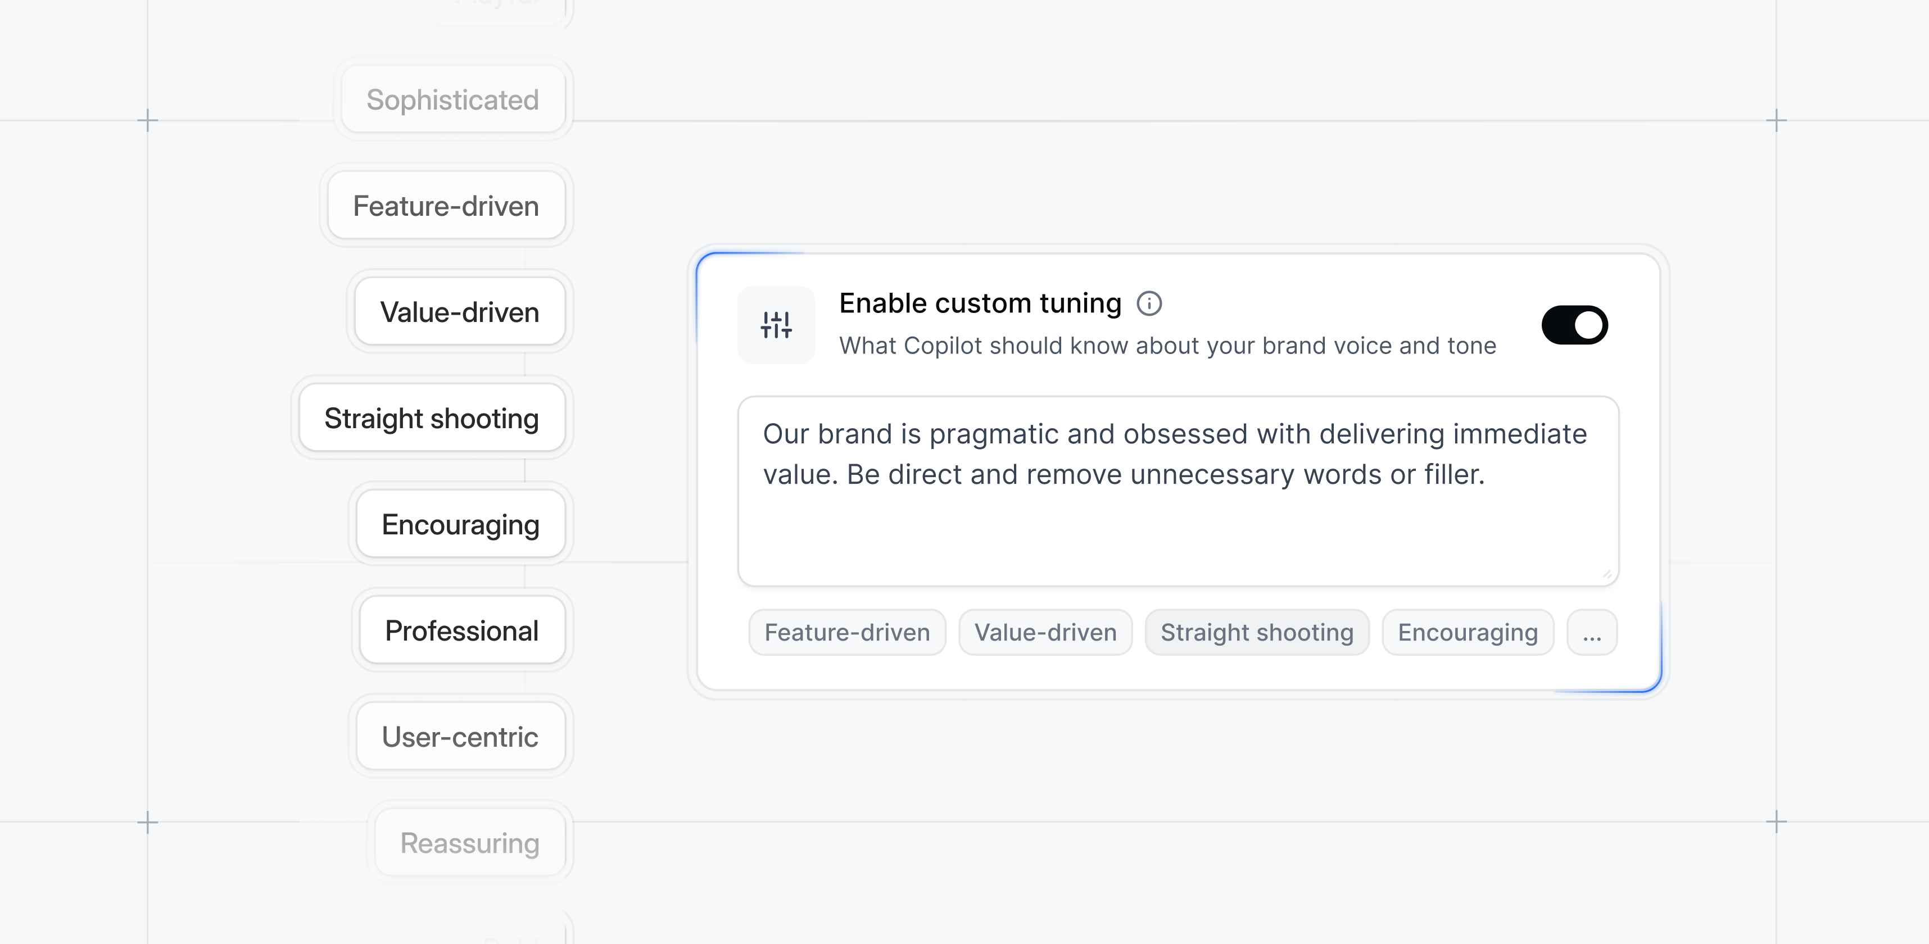Click the brand voice and tone subtitle
This screenshot has height=944, width=1929.
click(x=1167, y=346)
